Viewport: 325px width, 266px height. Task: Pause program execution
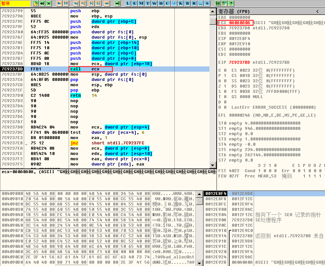(x=66, y=3)
